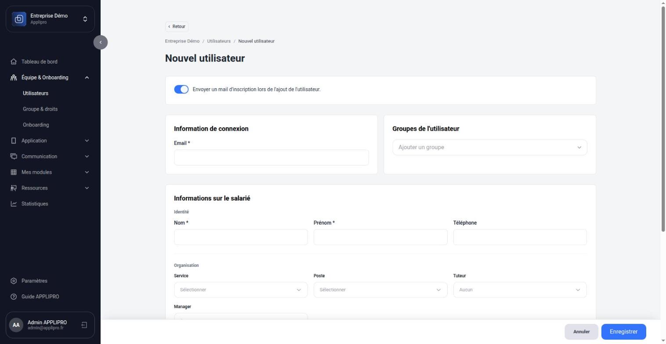Click the Guide APPLIPRO help icon
666x344 pixels.
coord(14,297)
